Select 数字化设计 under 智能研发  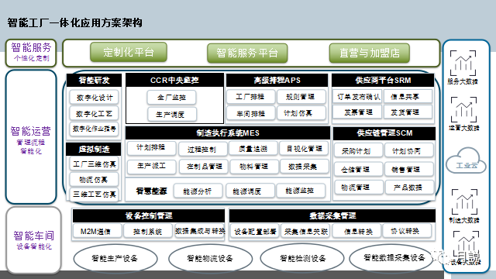click(x=95, y=98)
